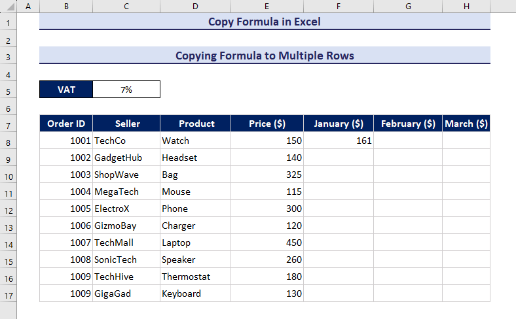This screenshot has height=319, width=516.
Task: Click the 7% VAT value cell
Action: pyautogui.click(x=126, y=90)
